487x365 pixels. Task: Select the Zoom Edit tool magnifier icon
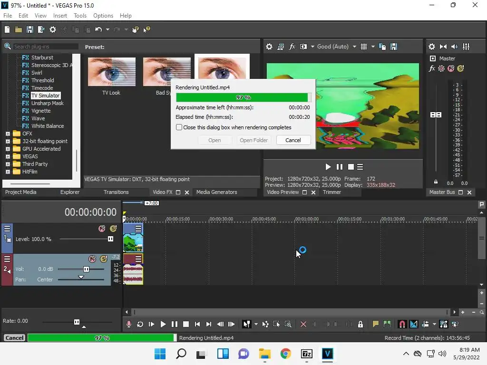click(x=288, y=324)
